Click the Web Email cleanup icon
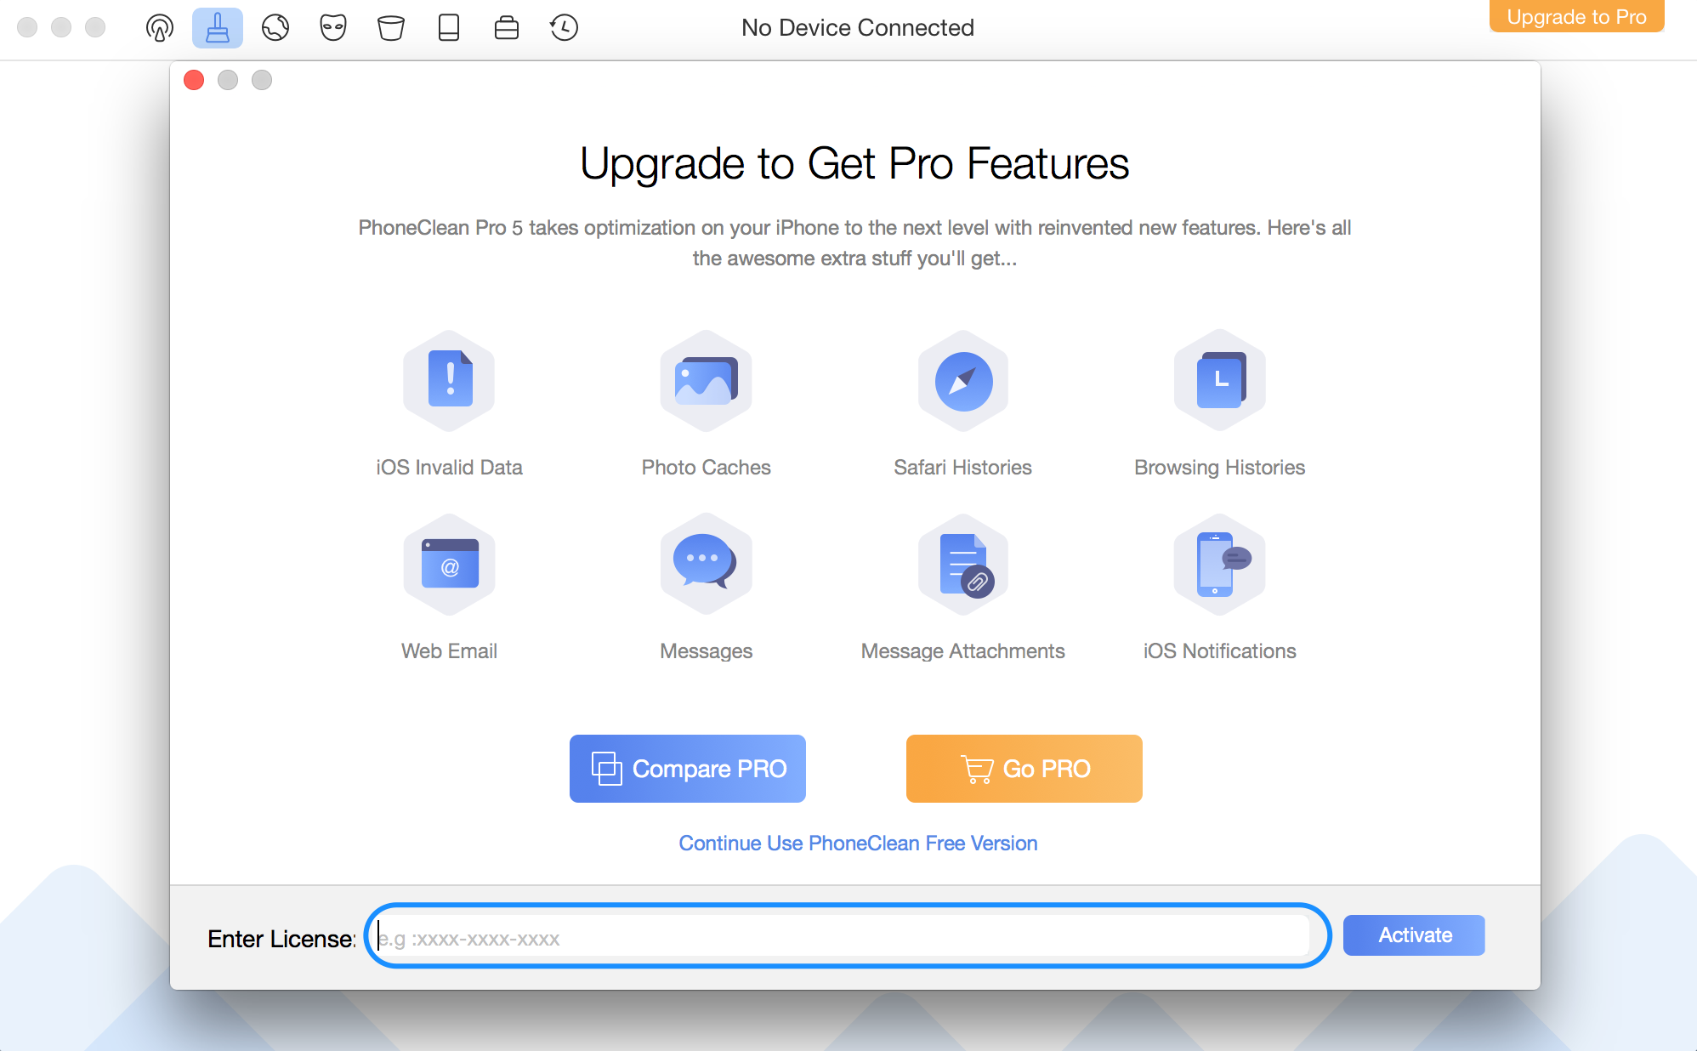1697x1051 pixels. tap(450, 564)
